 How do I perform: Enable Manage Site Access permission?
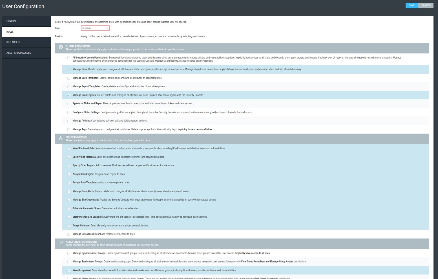(69, 234)
